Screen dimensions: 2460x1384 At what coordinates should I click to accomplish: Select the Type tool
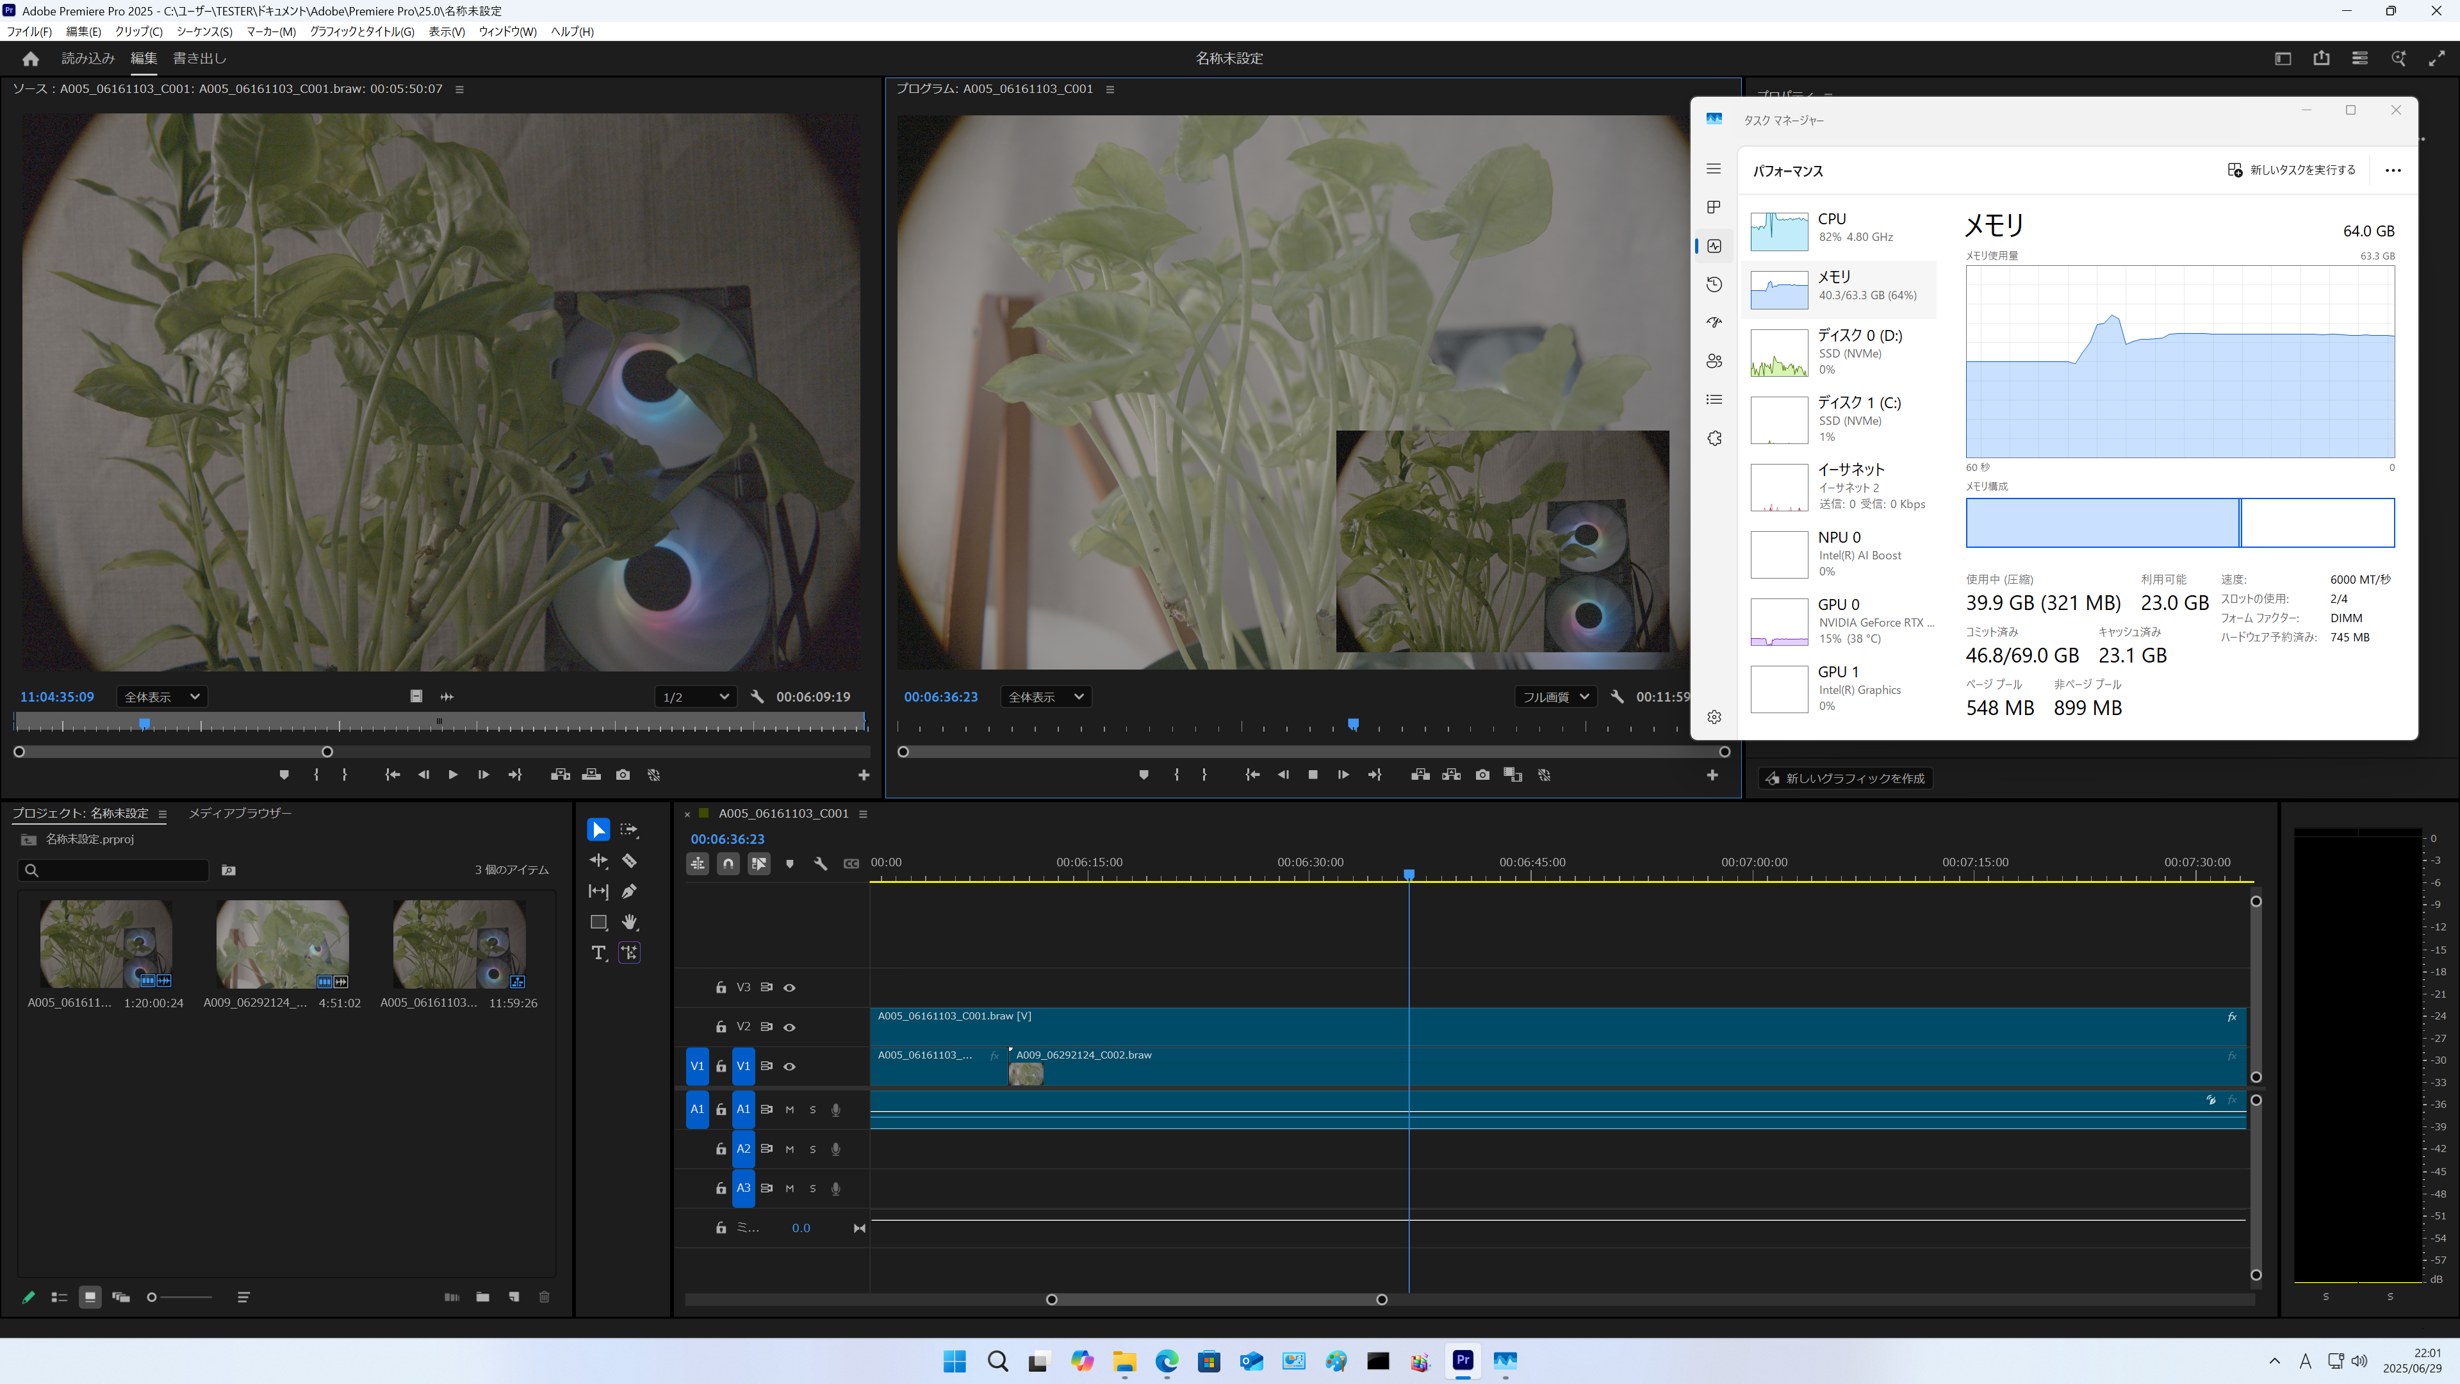[598, 952]
